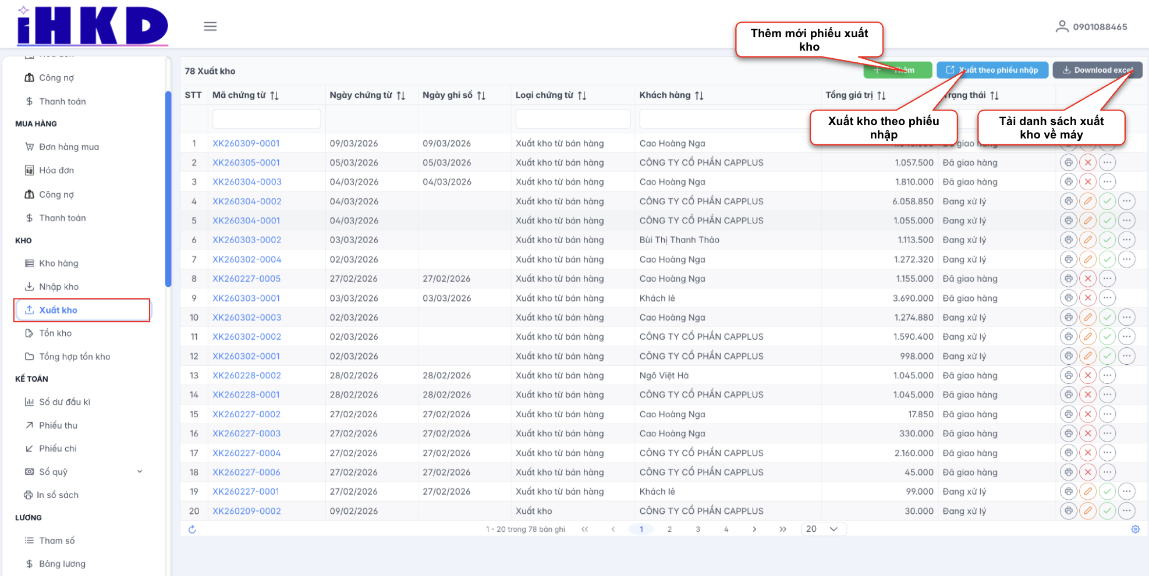
Task: Toggle sort on Khách hàng column
Action: [x=699, y=95]
